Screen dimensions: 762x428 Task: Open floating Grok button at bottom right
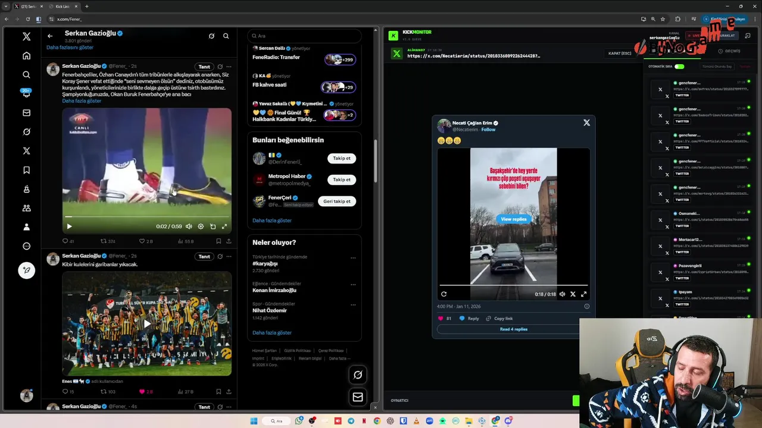tap(358, 374)
